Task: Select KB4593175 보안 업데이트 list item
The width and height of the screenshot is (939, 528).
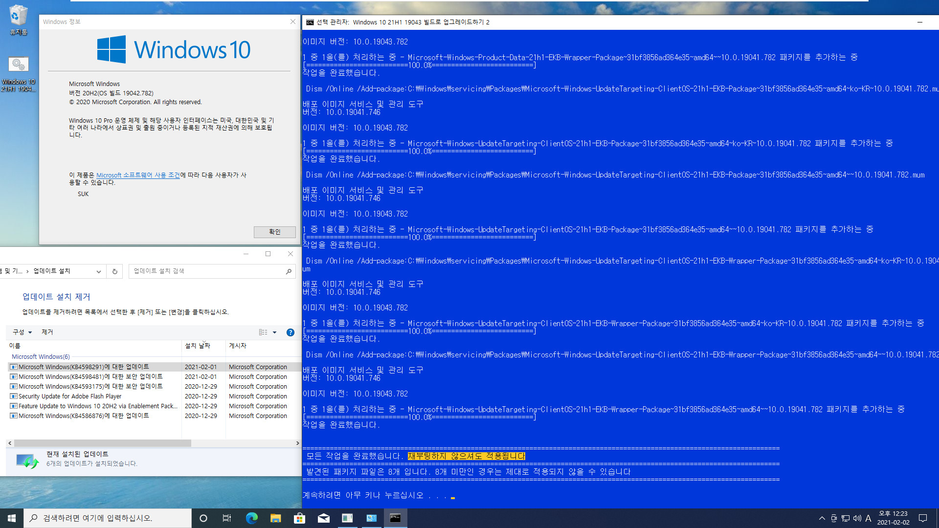Action: pos(90,386)
